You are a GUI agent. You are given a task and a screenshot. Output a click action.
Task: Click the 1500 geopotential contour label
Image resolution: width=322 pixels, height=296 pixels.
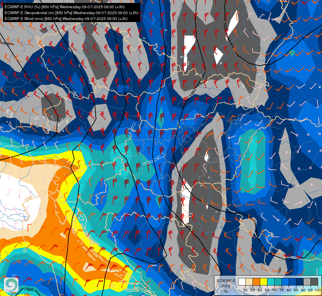click(29, 289)
